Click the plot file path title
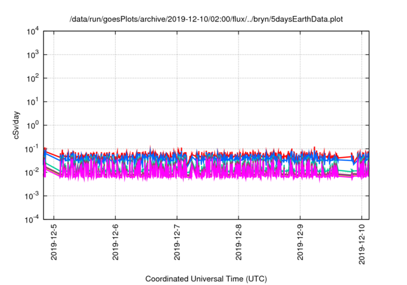Image resolution: width=407 pixels, height=285 pixels. (206, 19)
